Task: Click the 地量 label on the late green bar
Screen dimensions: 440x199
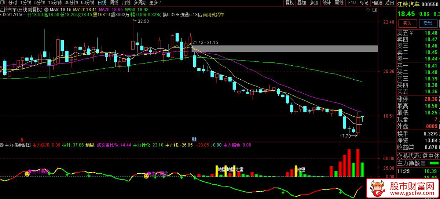Action: click(x=301, y=170)
